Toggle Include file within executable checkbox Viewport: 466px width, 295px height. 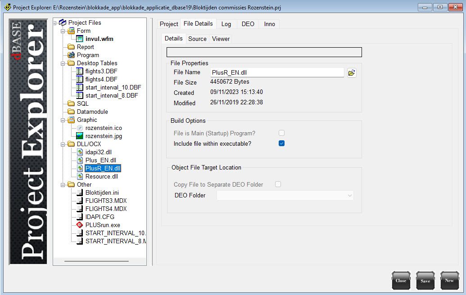point(281,143)
